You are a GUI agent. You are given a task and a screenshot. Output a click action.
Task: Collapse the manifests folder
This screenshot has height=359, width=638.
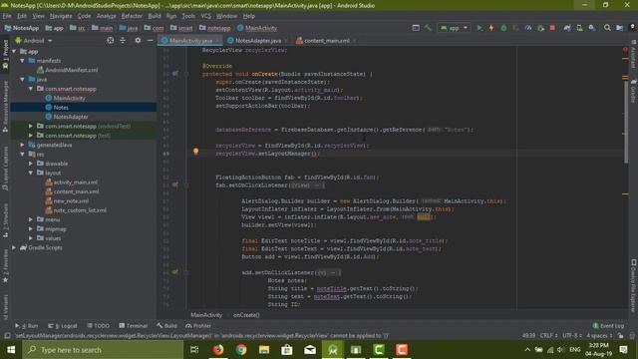tap(22, 61)
